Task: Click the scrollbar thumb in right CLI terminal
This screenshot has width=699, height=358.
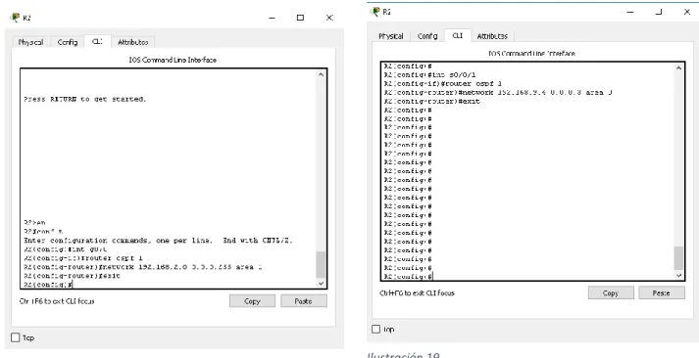Action: click(679, 258)
